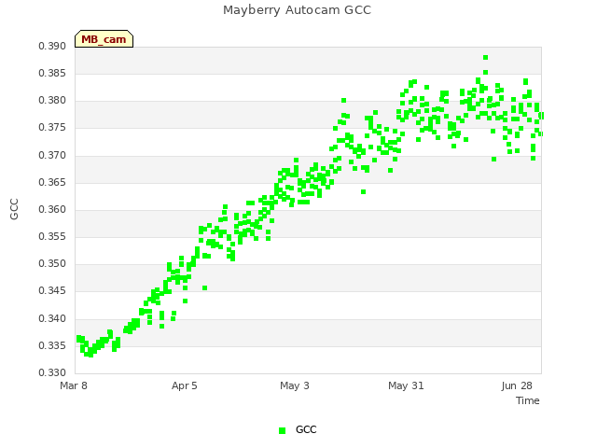Viewport: 597px width, 448px height.
Task: Click the 0.385 y-axis value
Action: click(x=52, y=73)
